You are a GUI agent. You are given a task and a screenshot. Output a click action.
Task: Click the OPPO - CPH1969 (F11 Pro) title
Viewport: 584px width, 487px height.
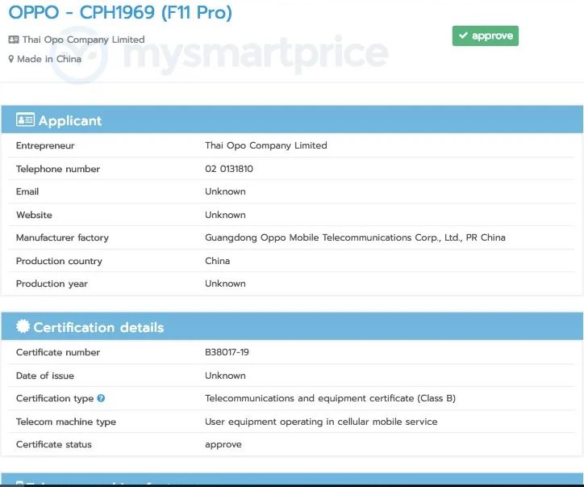[120, 12]
